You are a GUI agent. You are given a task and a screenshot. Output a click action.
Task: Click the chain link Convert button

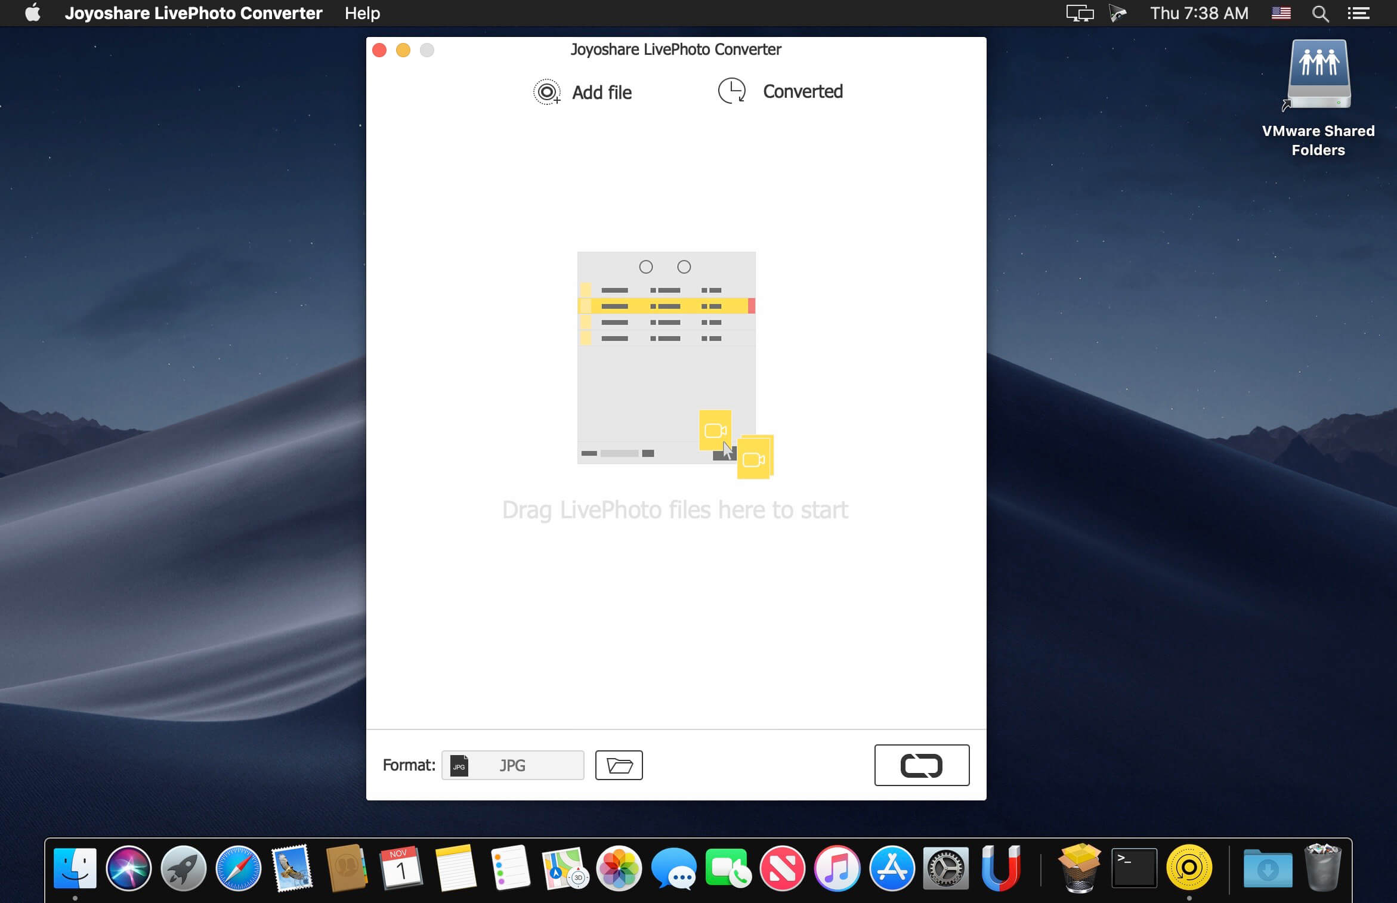point(919,765)
